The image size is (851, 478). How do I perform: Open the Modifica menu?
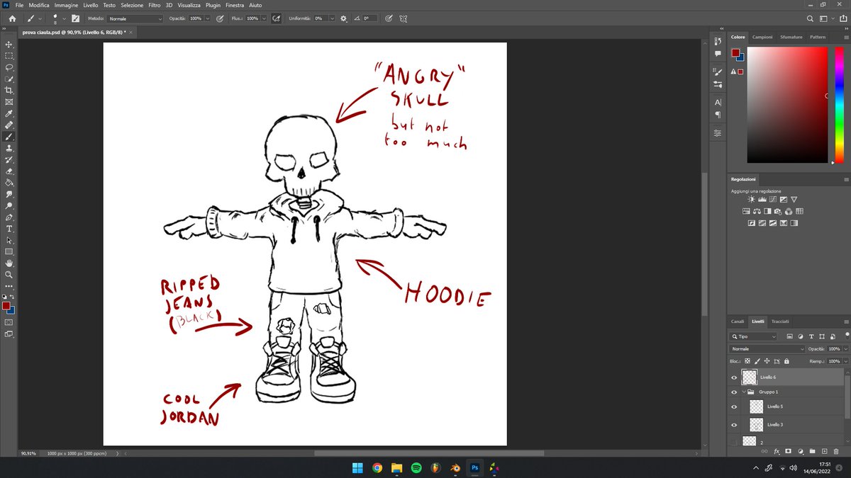click(39, 5)
